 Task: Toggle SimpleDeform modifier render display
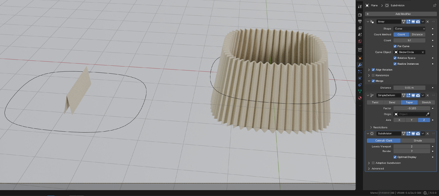click(x=418, y=95)
